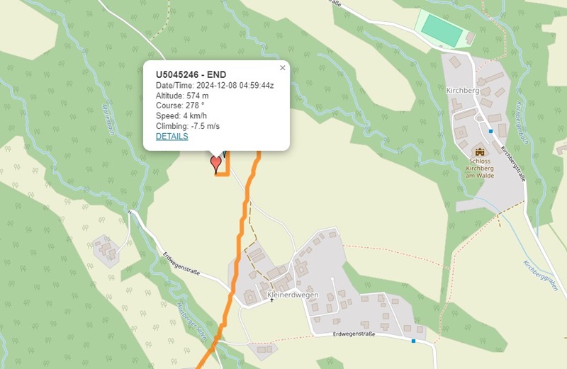The height and width of the screenshot is (369, 567).
Task: Click the diagonal Erdwegenstraße road label
Action: point(181,264)
